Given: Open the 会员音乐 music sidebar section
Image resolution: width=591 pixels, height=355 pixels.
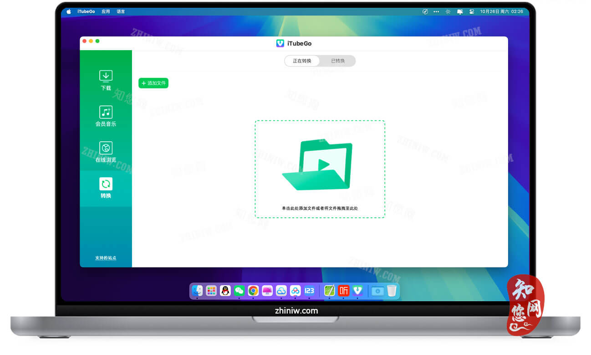Looking at the screenshot, I should 106,116.
